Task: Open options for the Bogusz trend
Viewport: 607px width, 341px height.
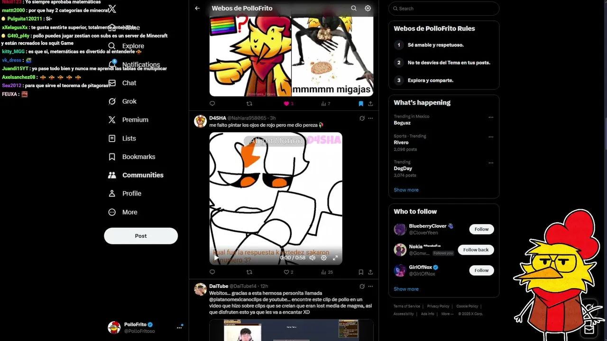Action: coord(491,117)
